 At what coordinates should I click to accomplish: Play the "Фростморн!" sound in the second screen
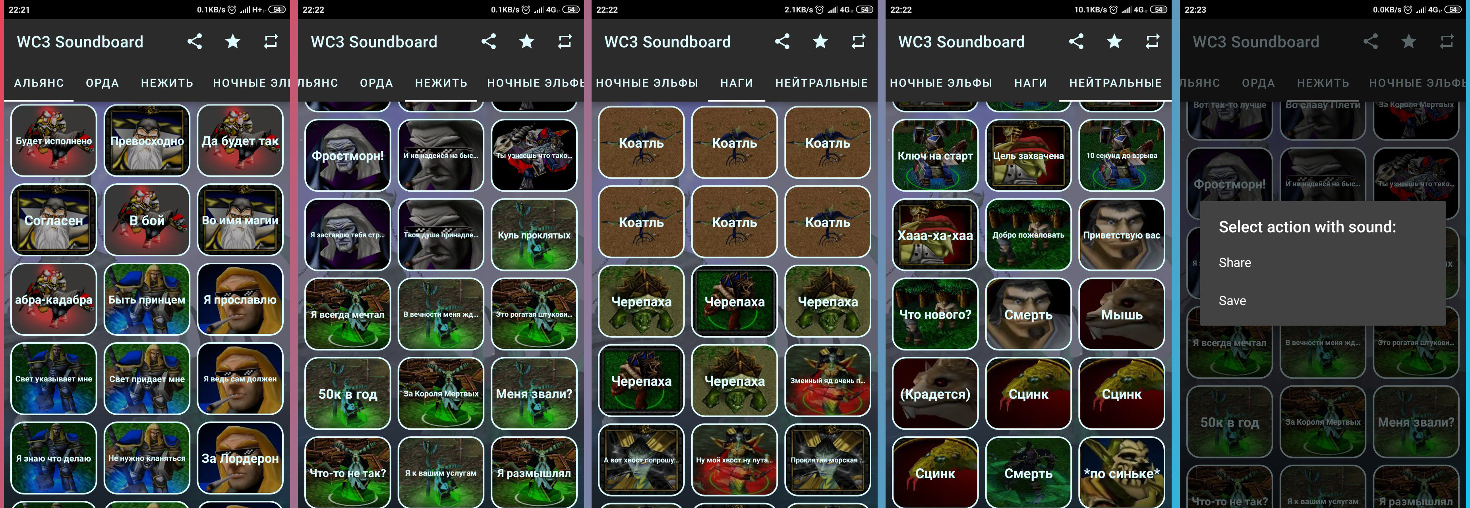coord(348,155)
